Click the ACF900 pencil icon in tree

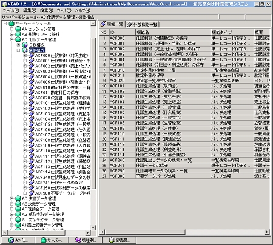pos(32,193)
